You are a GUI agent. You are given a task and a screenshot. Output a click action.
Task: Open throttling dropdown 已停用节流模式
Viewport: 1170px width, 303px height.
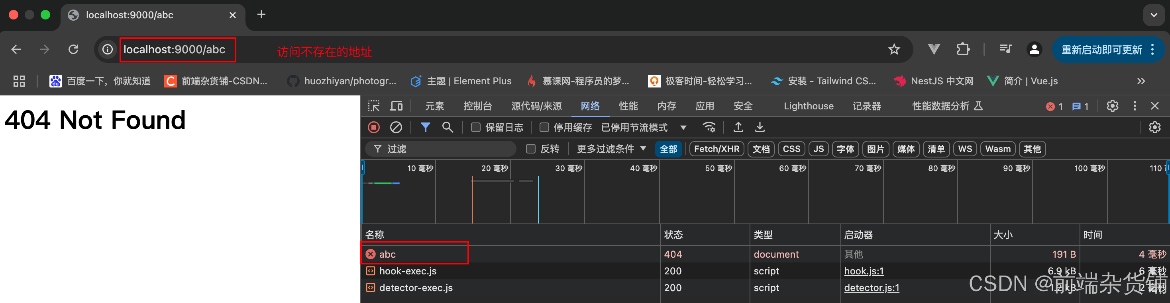click(643, 128)
